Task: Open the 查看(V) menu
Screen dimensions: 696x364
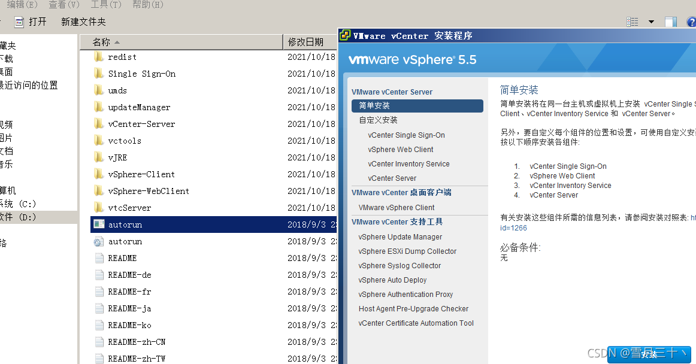Action: point(64,4)
